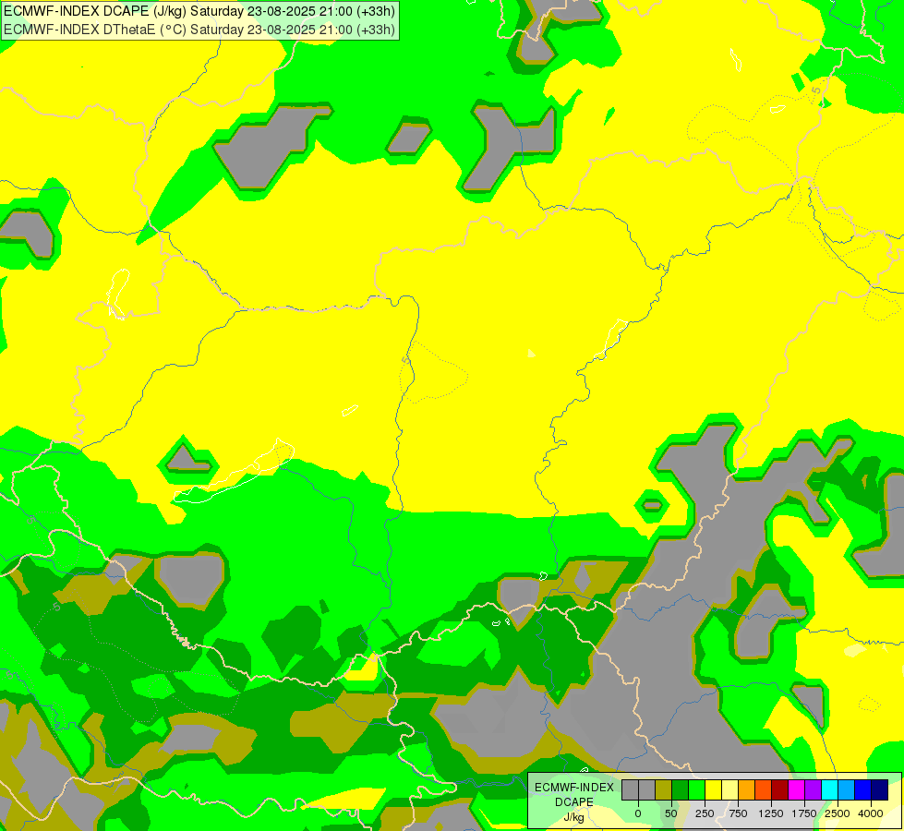
Task: Select the dark green legend swatch
Action: (681, 789)
